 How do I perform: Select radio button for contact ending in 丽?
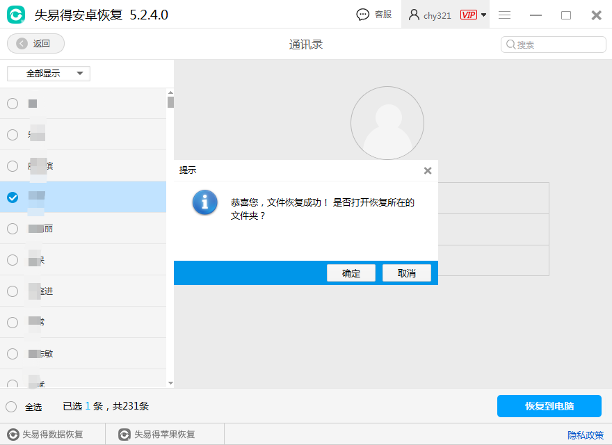click(x=13, y=228)
